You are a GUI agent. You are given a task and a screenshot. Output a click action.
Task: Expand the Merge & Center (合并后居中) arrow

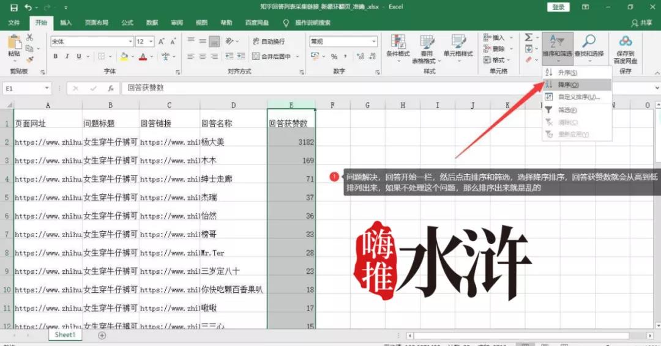[x=297, y=56]
